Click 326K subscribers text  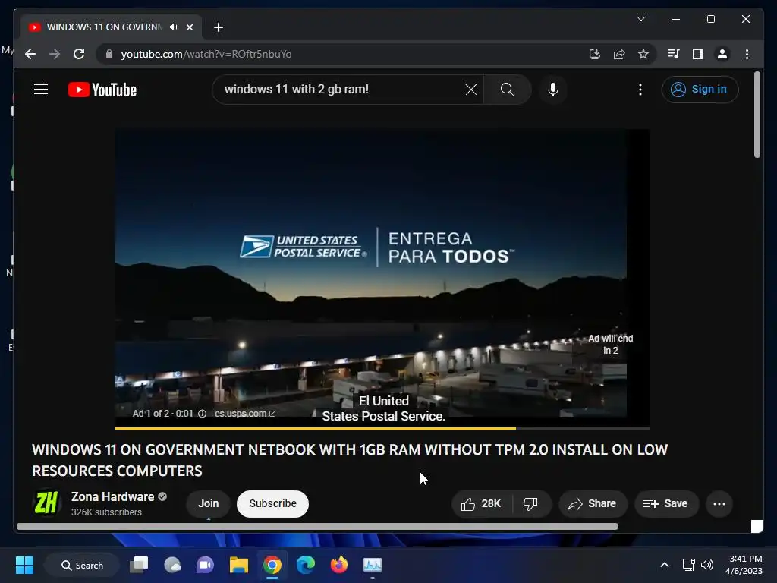click(x=106, y=512)
